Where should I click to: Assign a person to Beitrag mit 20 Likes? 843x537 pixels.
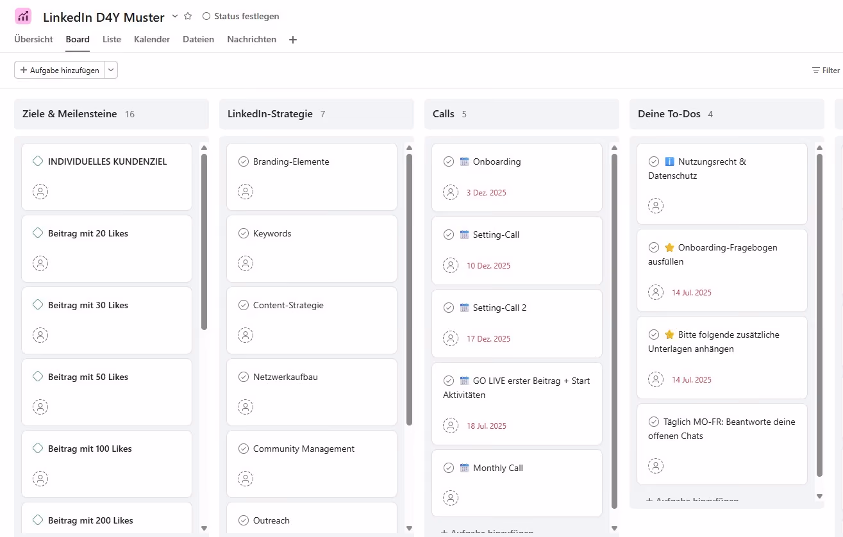coord(40,263)
